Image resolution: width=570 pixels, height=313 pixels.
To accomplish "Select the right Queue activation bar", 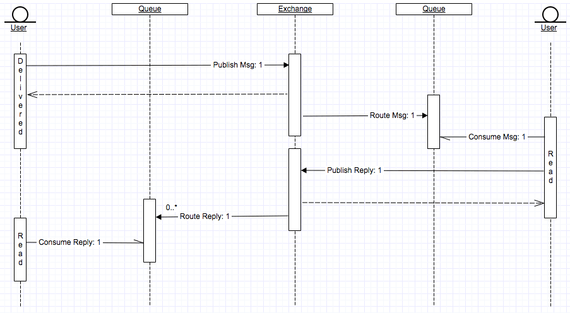I will point(434,122).
